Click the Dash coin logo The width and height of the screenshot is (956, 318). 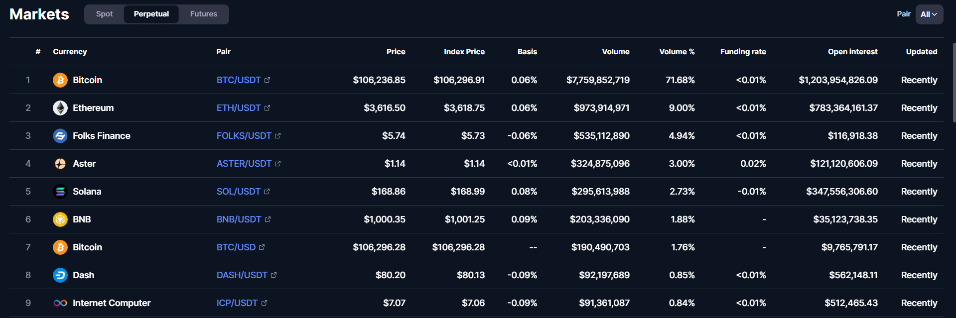60,275
